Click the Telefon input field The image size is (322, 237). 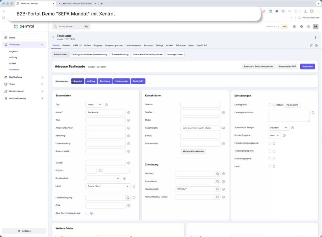(200, 105)
